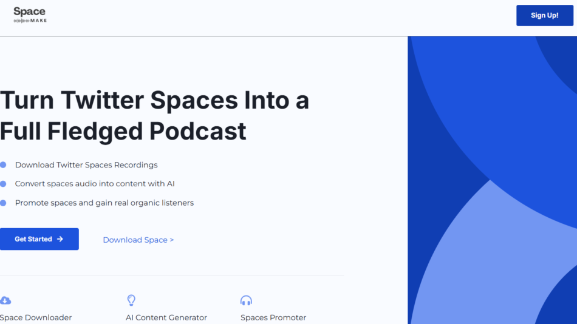Click the Space Downloader label

pyautogui.click(x=36, y=317)
